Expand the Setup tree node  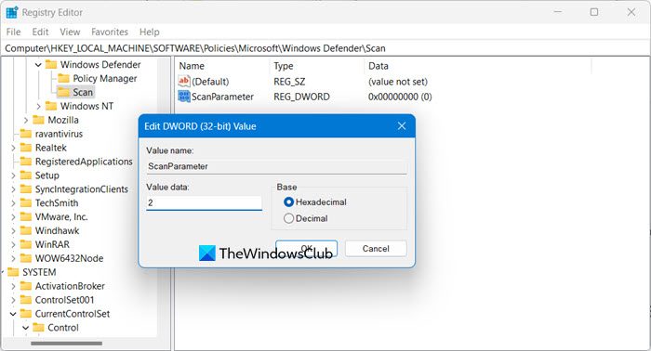point(13,175)
